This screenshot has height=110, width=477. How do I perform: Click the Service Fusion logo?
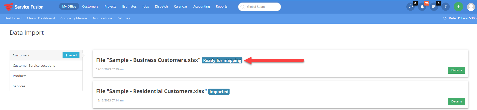click(x=24, y=7)
